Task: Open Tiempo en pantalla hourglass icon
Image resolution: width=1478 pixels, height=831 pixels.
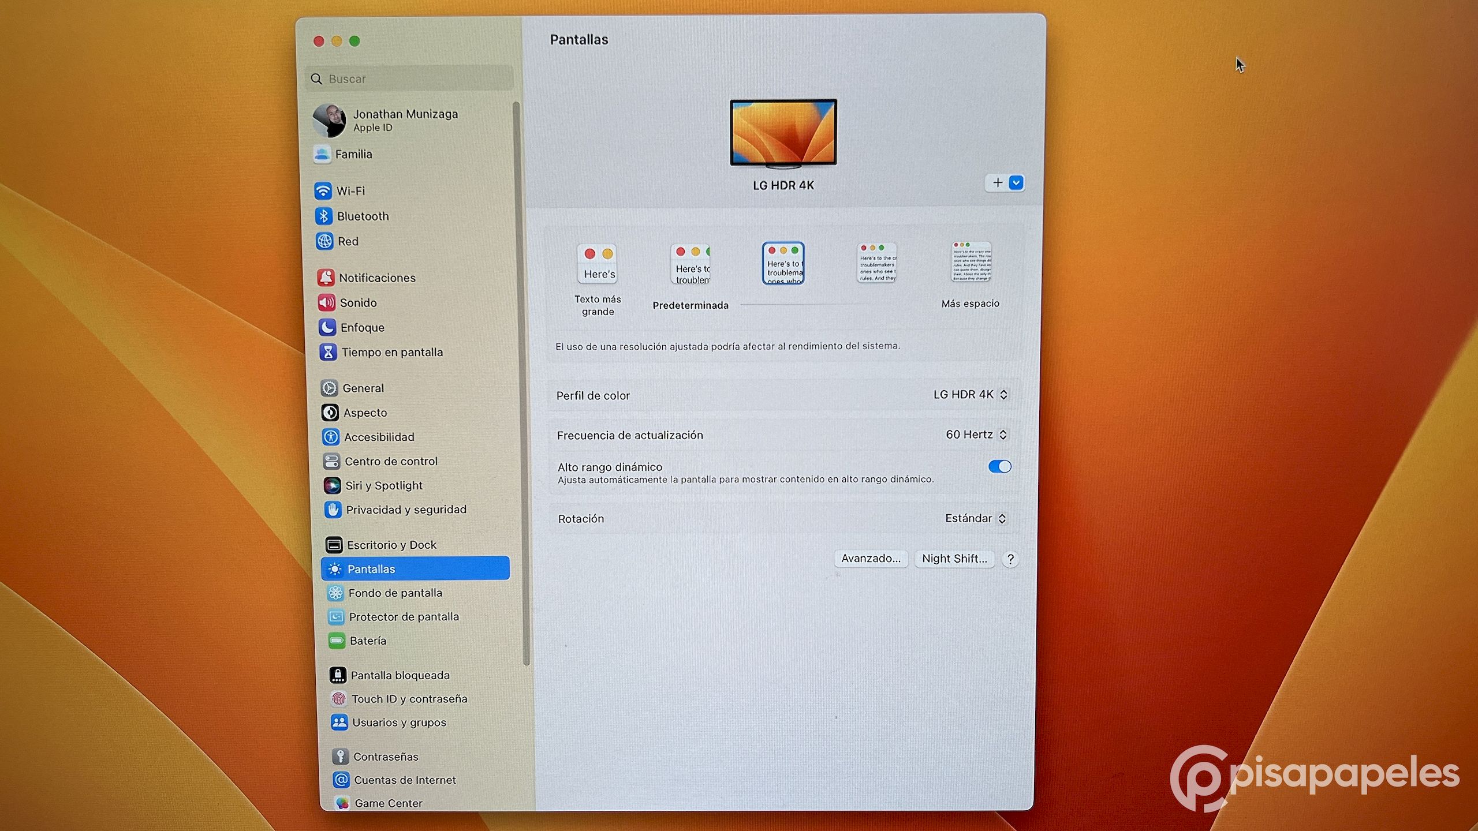Action: click(x=328, y=352)
